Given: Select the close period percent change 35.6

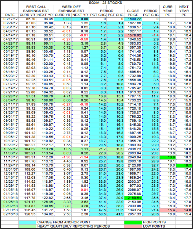Looking at the screenshot, I should tap(151, 198).
